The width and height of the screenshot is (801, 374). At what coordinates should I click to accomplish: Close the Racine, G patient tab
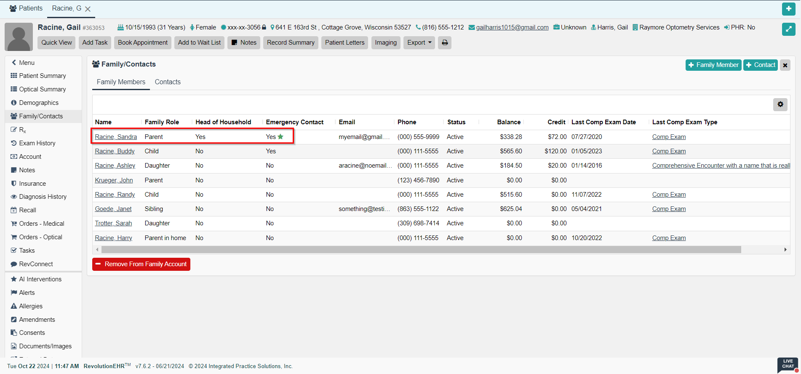tap(88, 9)
